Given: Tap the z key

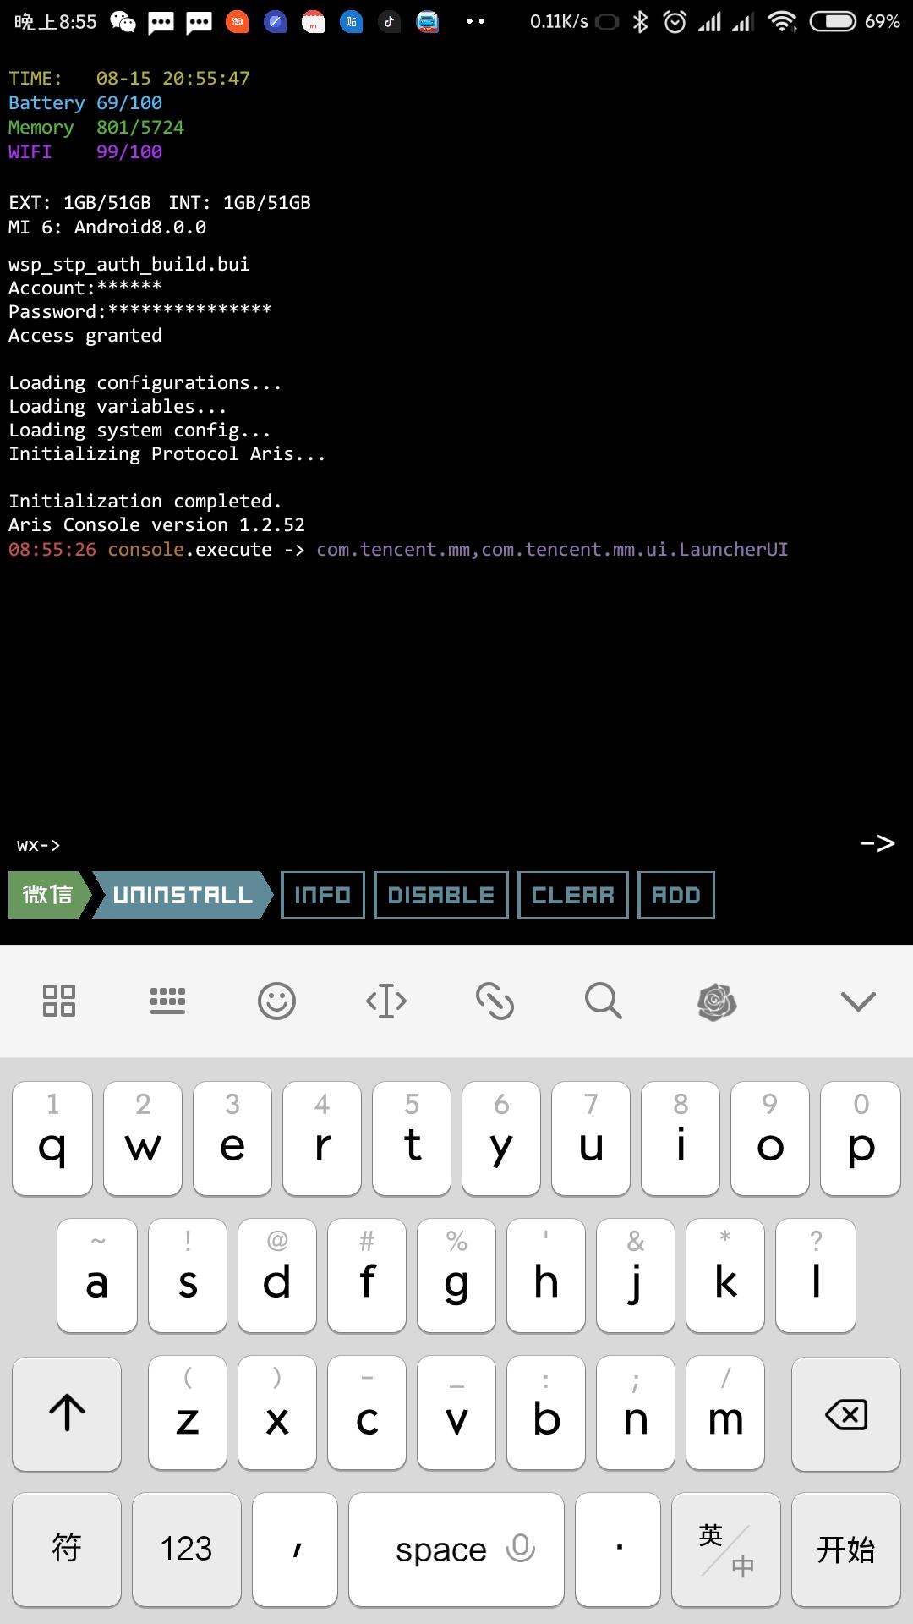Looking at the screenshot, I should (188, 1413).
